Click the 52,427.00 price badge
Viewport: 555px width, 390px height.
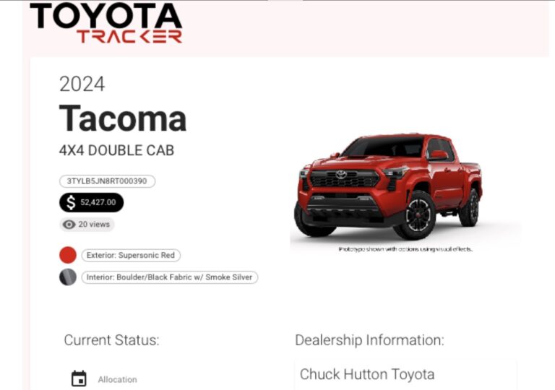[91, 202]
